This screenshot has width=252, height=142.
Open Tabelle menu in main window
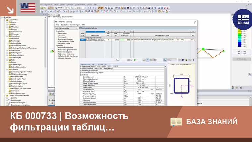click(x=62, y=5)
